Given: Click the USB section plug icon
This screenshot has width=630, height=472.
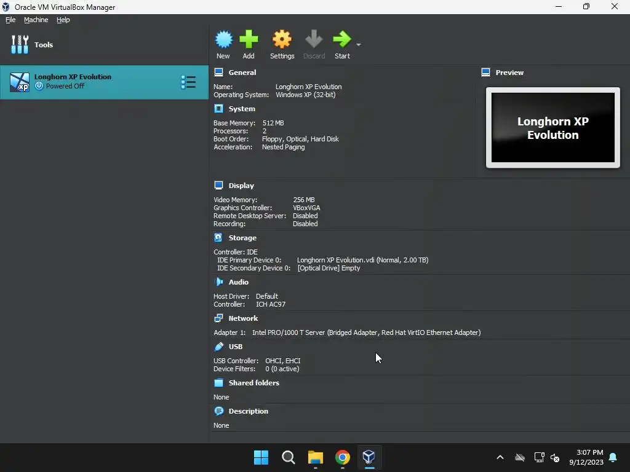Looking at the screenshot, I should click(218, 347).
